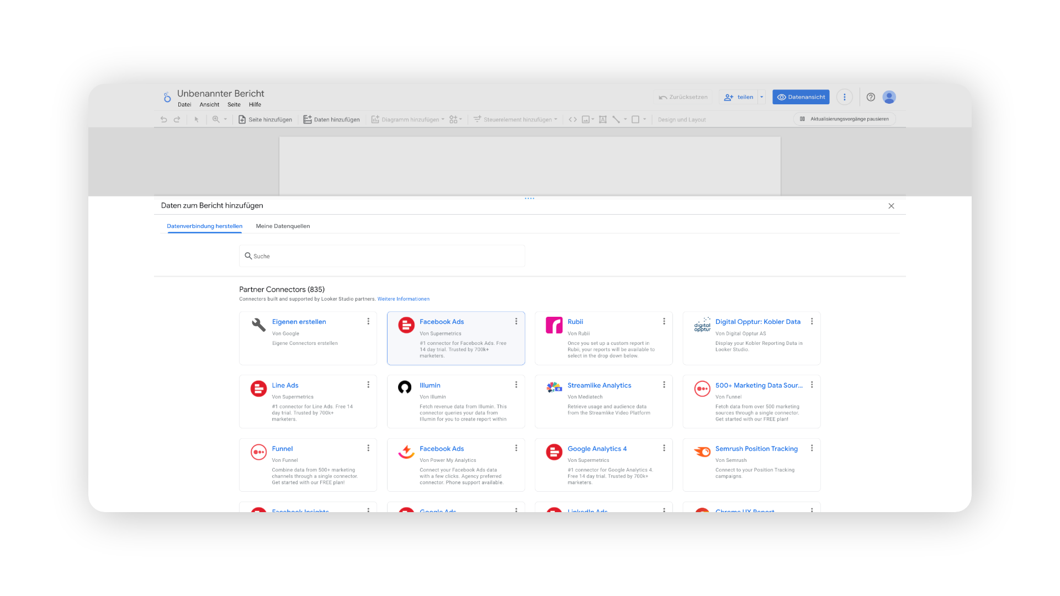
Task: Click the Datenansicht button
Action: (x=801, y=97)
